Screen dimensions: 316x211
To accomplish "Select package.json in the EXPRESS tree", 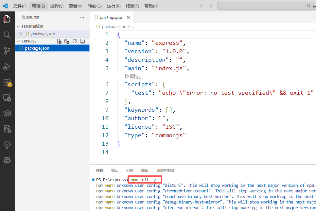I will point(37,48).
